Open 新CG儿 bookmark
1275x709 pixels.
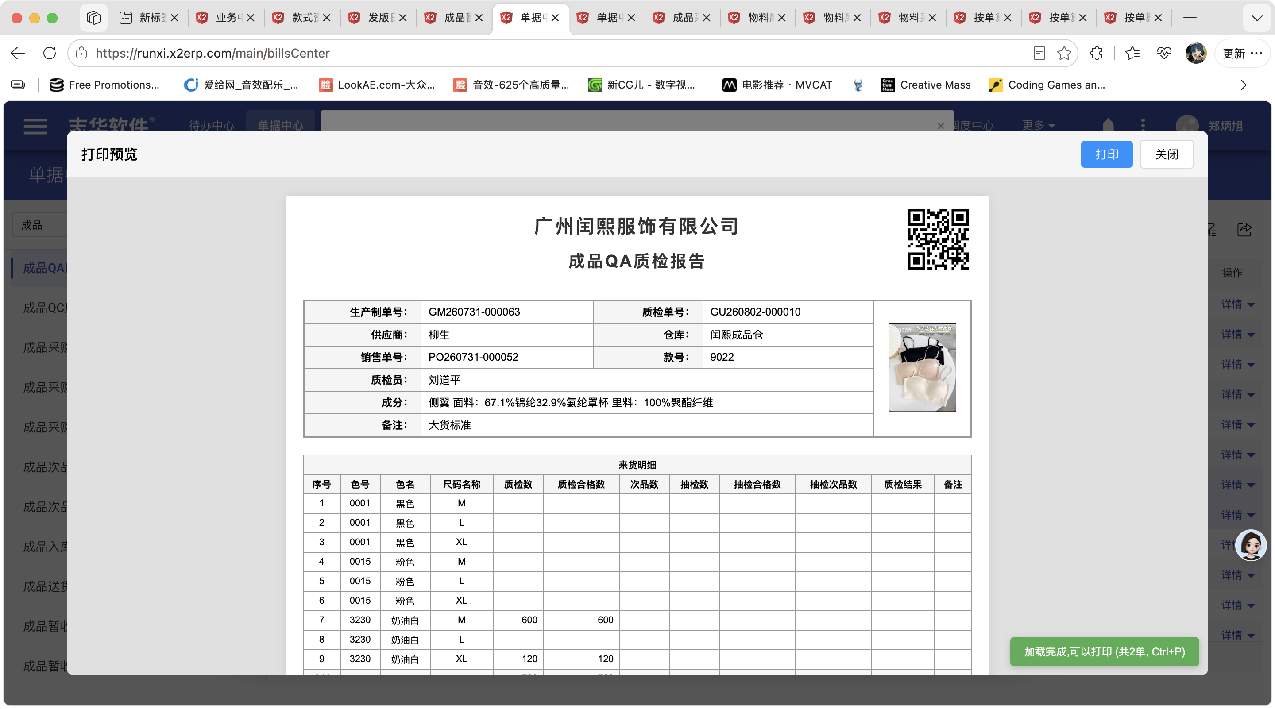[x=642, y=85]
